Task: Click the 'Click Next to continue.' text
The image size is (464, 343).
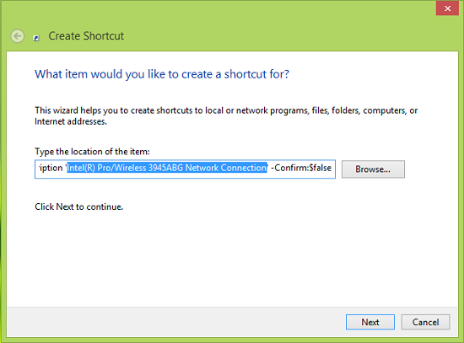Action: point(78,206)
